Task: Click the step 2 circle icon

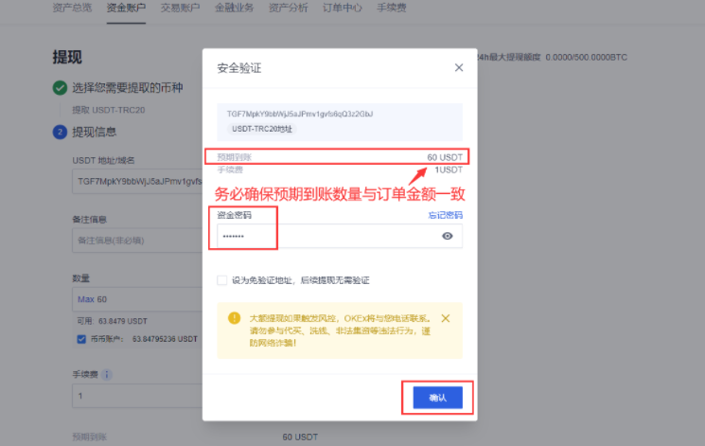Action: [x=60, y=132]
